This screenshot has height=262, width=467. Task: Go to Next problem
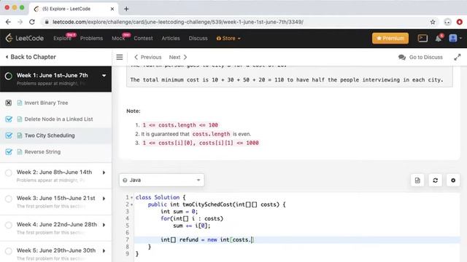point(178,57)
